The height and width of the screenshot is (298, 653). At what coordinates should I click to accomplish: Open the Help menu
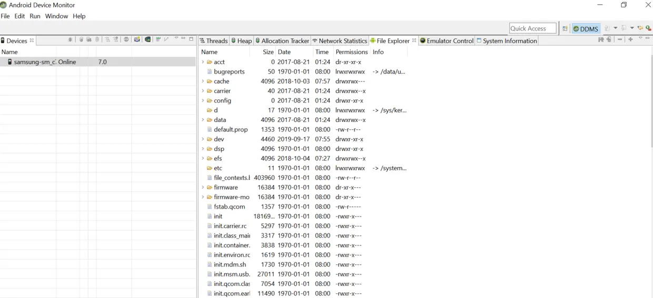79,16
